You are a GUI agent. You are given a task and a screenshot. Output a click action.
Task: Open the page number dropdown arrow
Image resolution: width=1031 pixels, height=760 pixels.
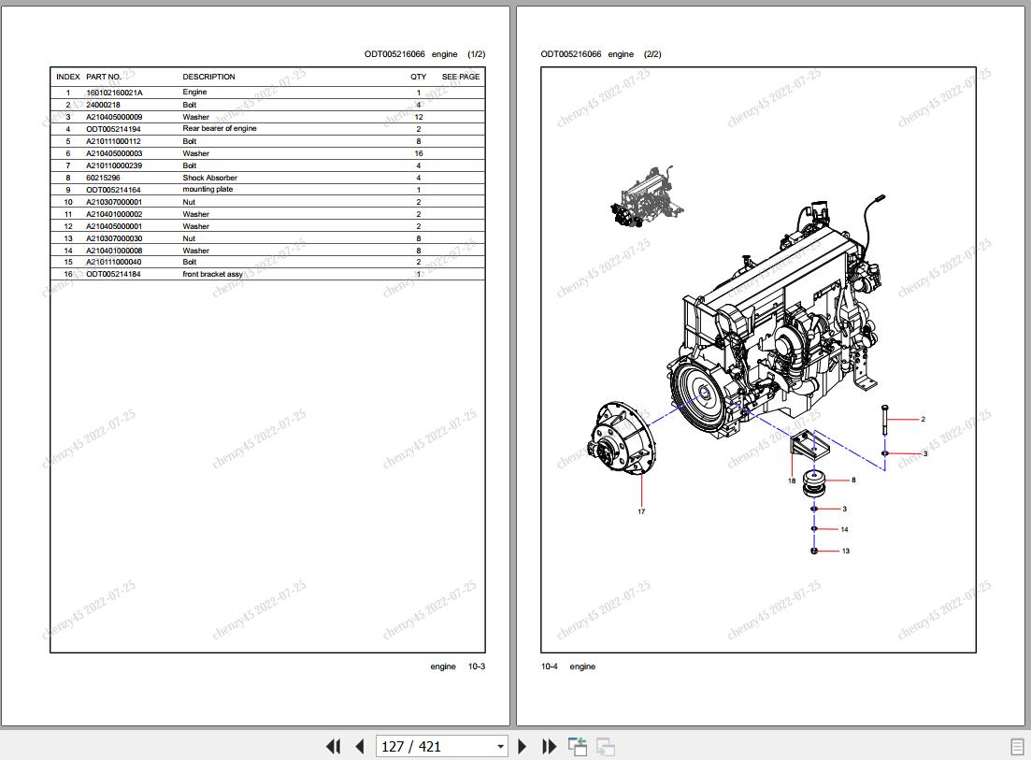point(500,746)
